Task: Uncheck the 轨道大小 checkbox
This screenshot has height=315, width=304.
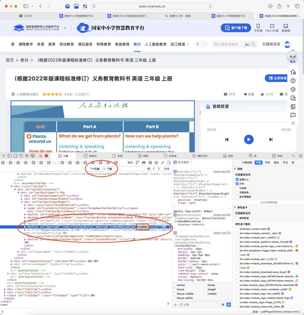Action: (237, 179)
